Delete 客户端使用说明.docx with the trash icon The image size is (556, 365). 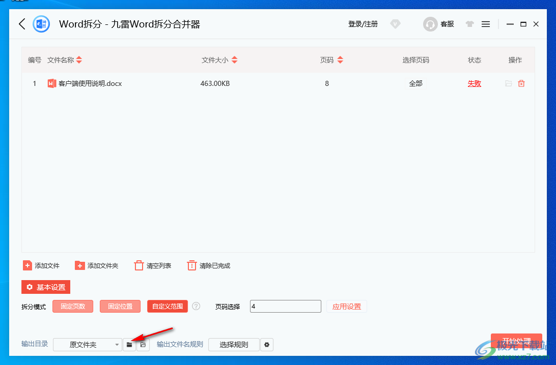click(521, 83)
